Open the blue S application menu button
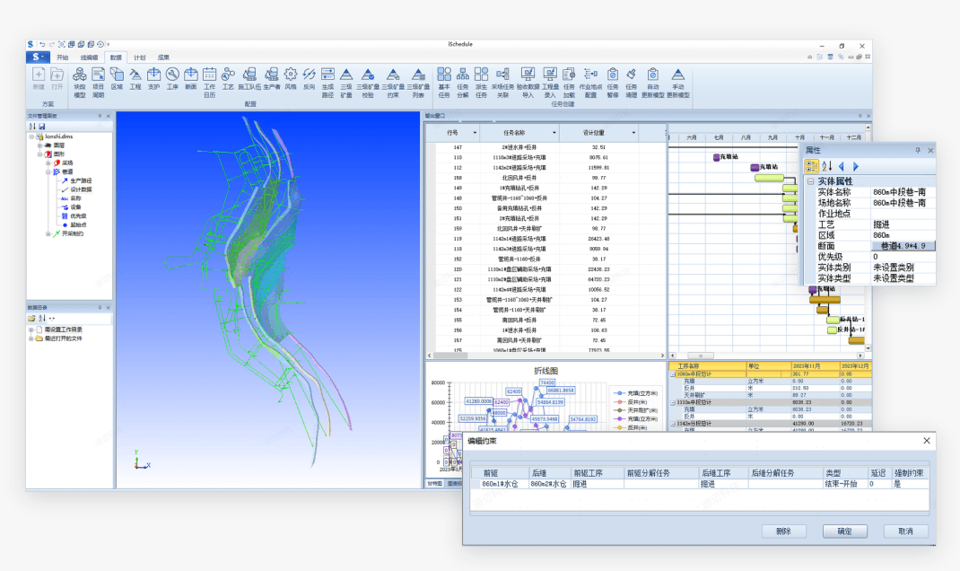The height and width of the screenshot is (571, 960). tap(38, 57)
